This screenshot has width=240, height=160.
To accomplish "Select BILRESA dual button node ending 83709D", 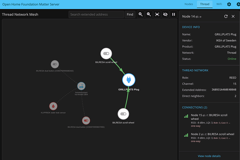I will coord(86,120).
